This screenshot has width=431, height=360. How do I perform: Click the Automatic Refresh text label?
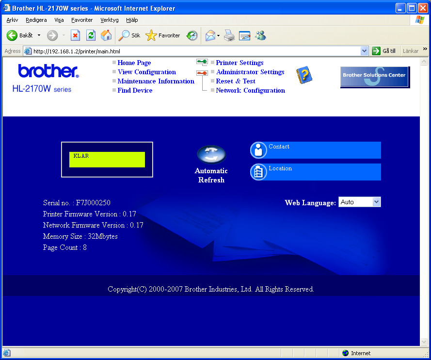pyautogui.click(x=211, y=176)
